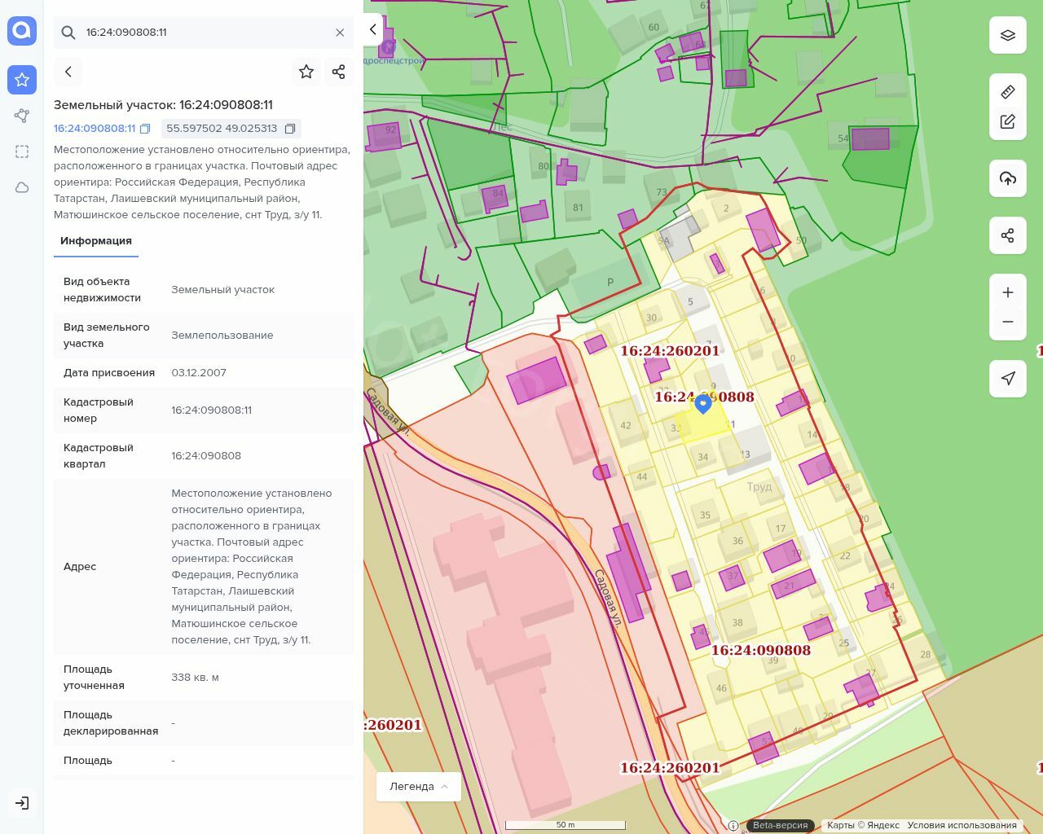Zoom out on the map
Viewport: 1043px width, 834px height.
pos(1008,322)
